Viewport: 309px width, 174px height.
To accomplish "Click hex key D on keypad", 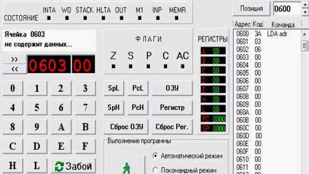I will [x=37, y=146].
